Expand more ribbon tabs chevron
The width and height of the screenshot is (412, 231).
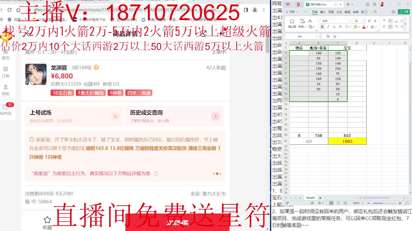click(366, 12)
